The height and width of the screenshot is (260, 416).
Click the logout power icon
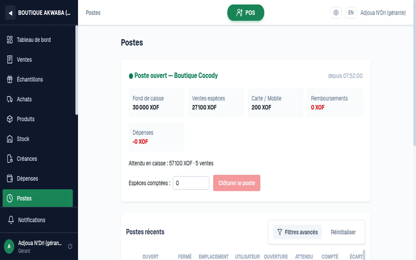pos(70,246)
